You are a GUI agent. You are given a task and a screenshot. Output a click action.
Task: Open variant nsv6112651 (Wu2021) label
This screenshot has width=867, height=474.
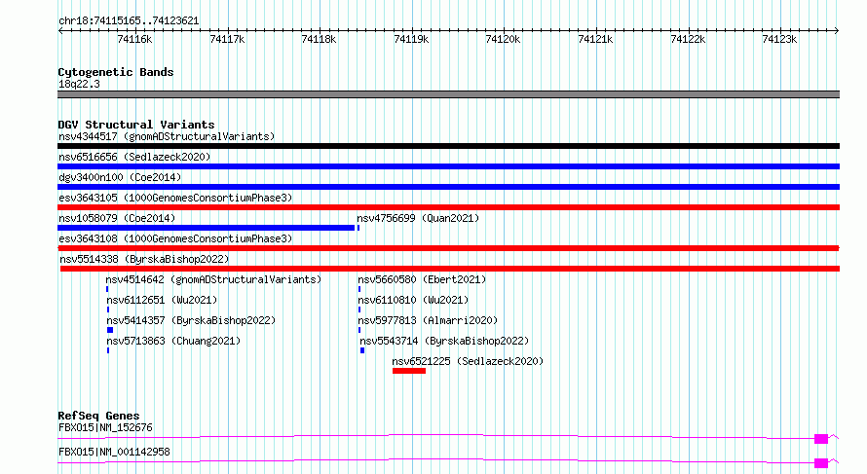pyautogui.click(x=162, y=300)
